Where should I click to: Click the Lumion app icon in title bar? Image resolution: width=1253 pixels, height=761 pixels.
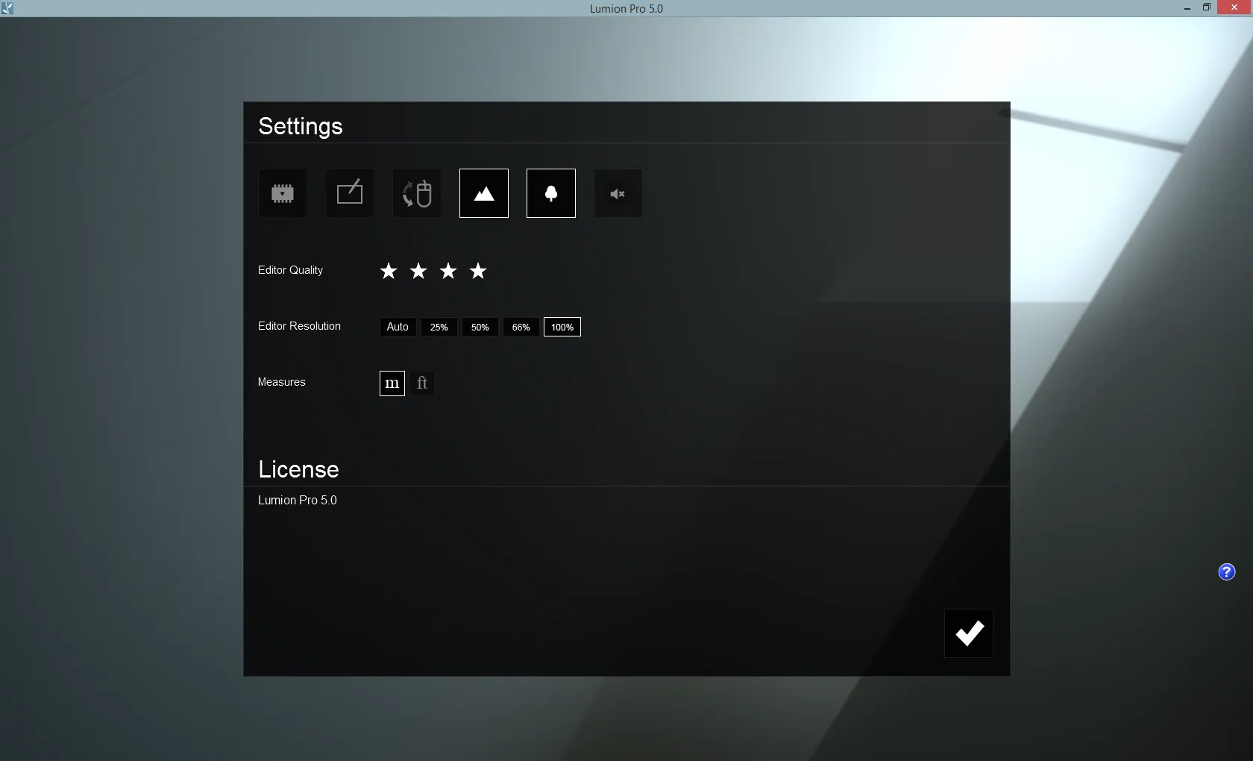tap(7, 8)
